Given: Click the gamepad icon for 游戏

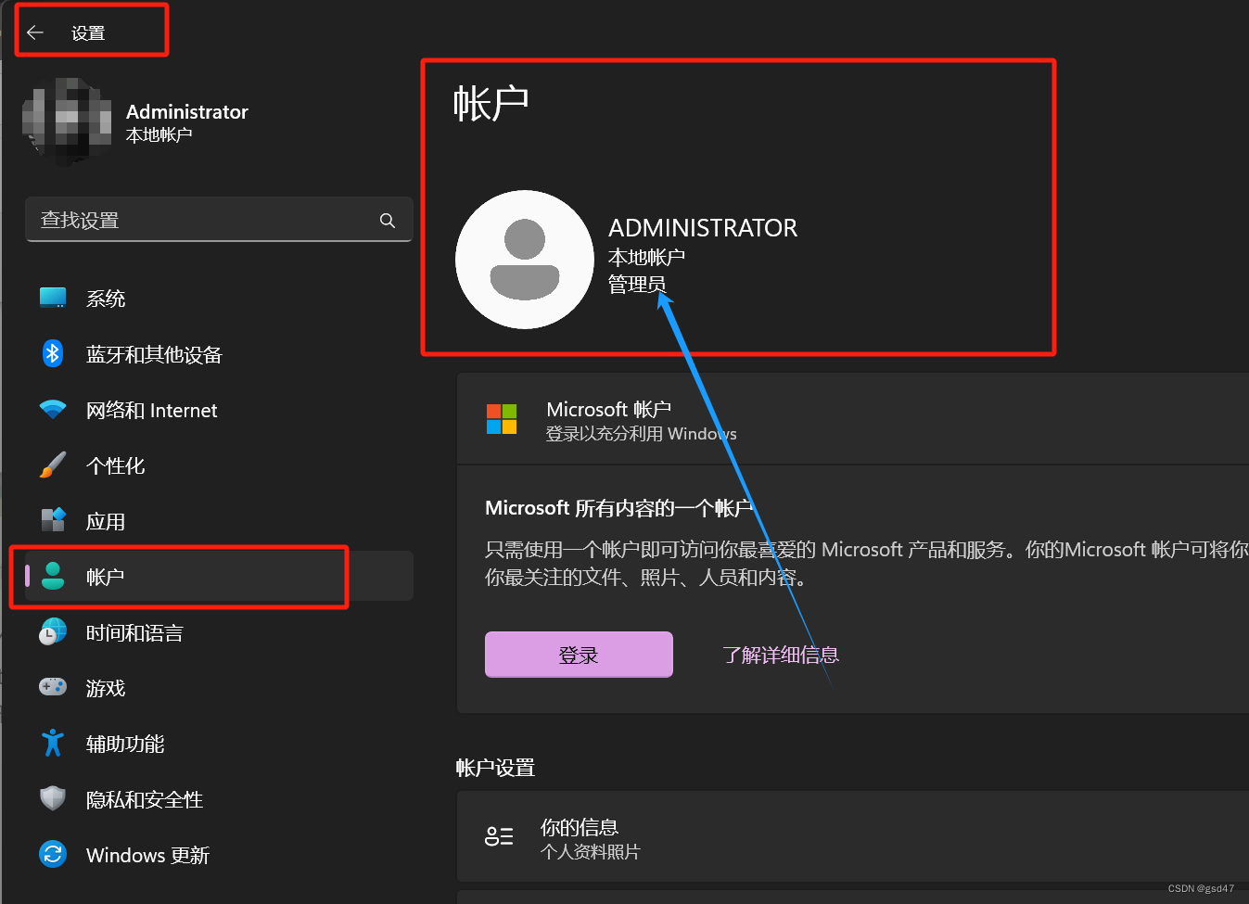Looking at the screenshot, I should pyautogui.click(x=53, y=687).
